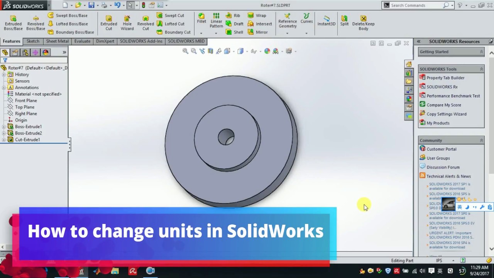Viewport: 494px width, 278px height.
Task: Select Lofted Cut feature
Action: [x=170, y=24]
